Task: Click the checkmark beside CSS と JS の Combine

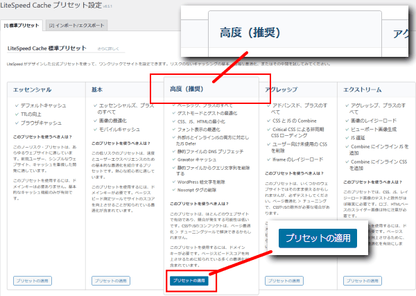Action: tap(268, 121)
